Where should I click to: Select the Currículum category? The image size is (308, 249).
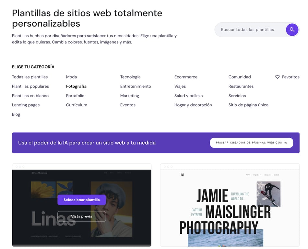(77, 105)
